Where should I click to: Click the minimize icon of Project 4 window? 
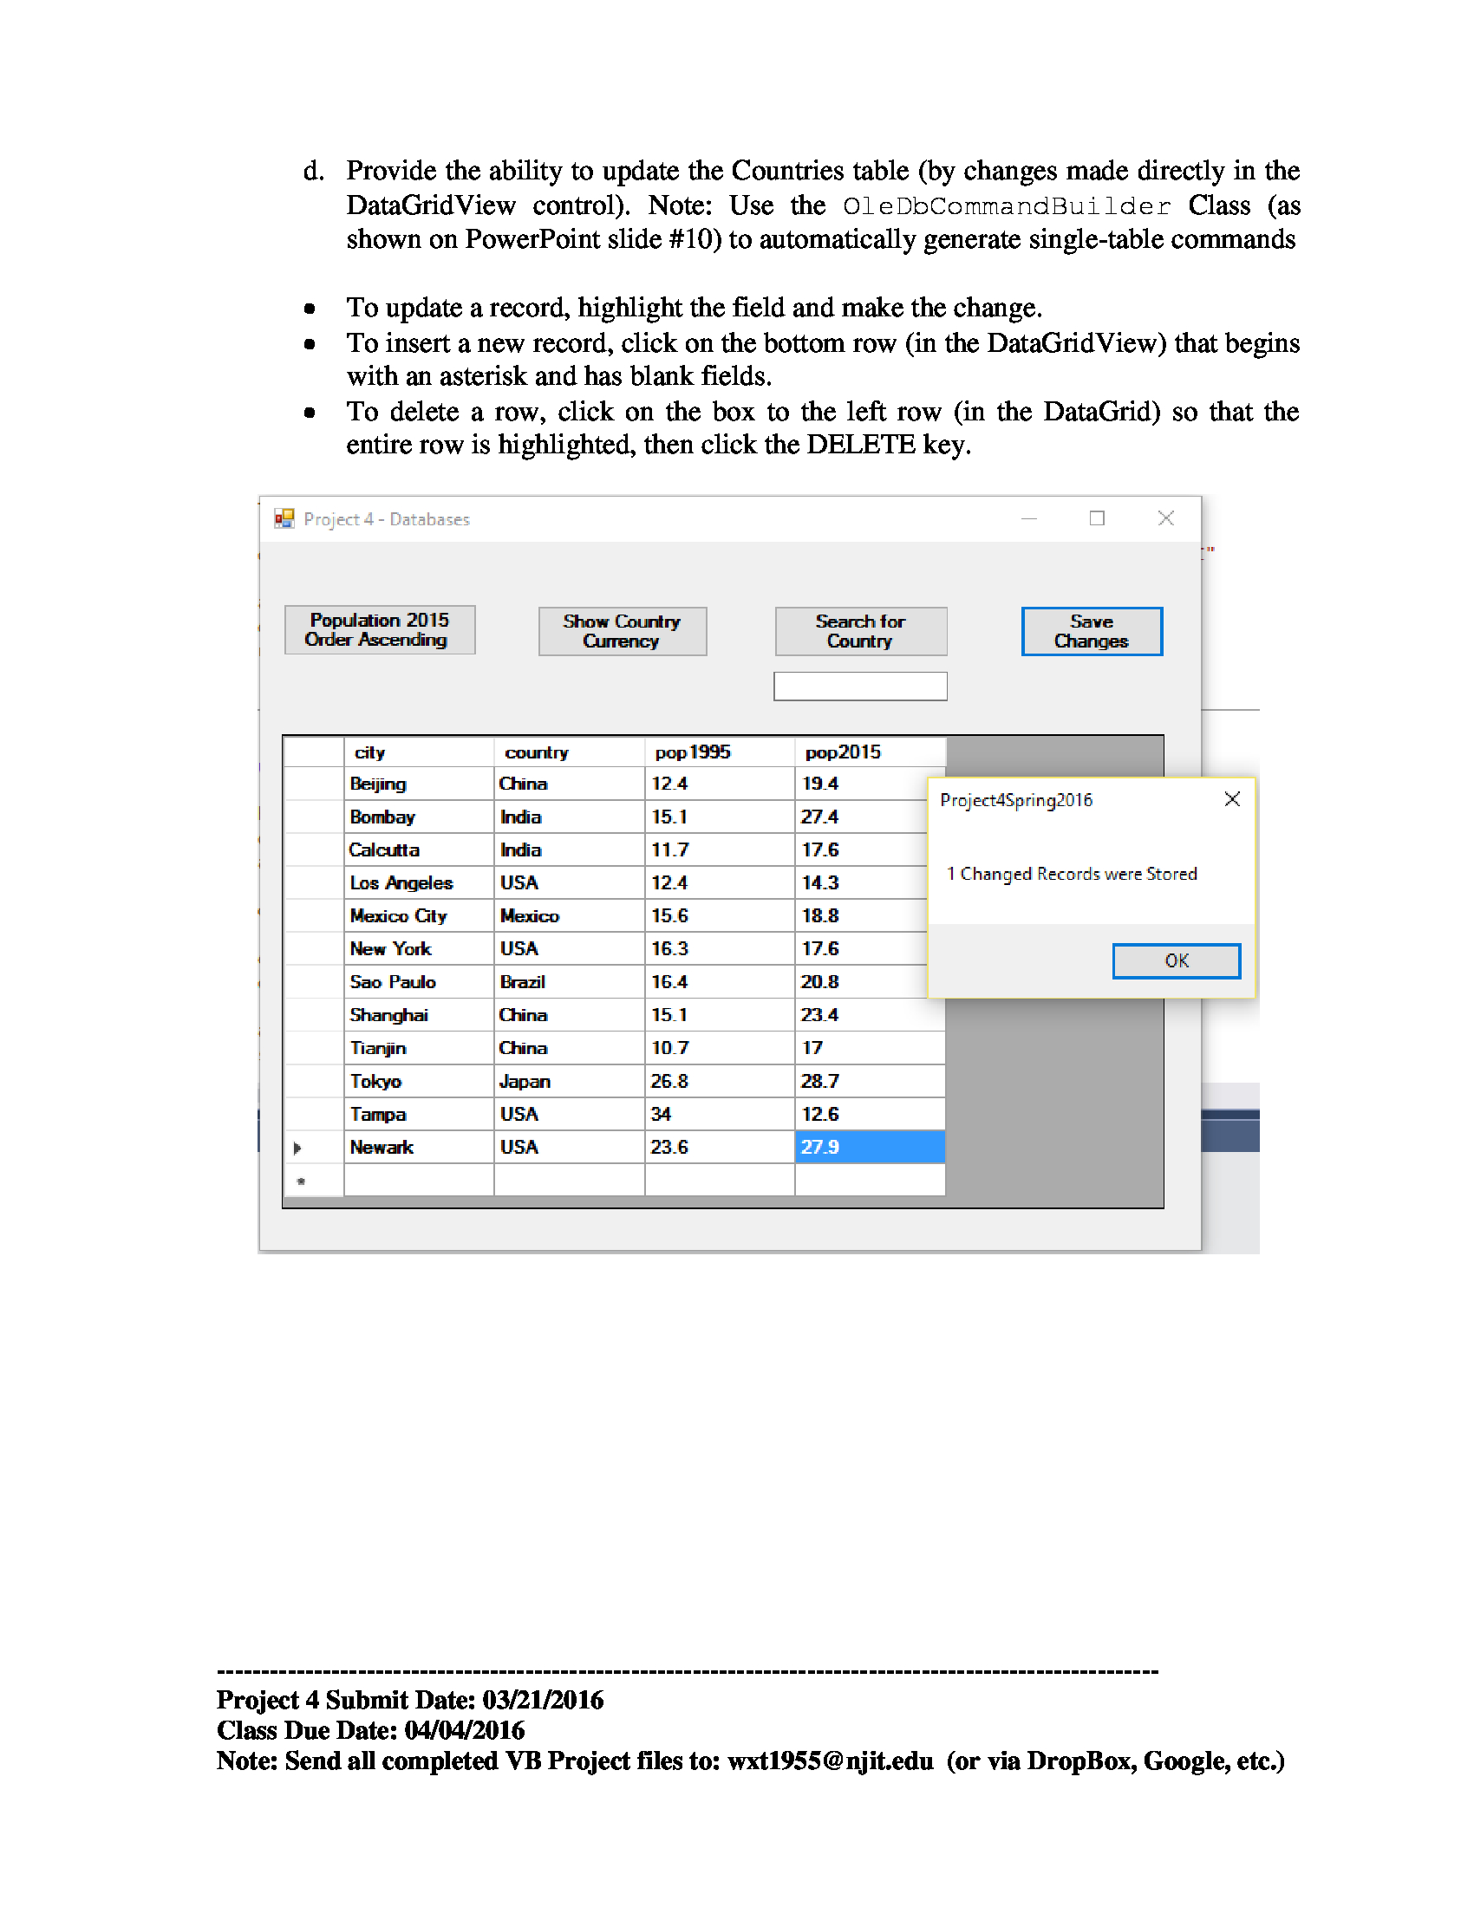click(x=1028, y=517)
